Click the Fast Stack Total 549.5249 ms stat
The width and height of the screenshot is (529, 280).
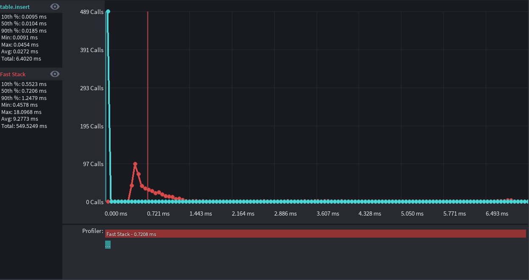[x=24, y=126]
